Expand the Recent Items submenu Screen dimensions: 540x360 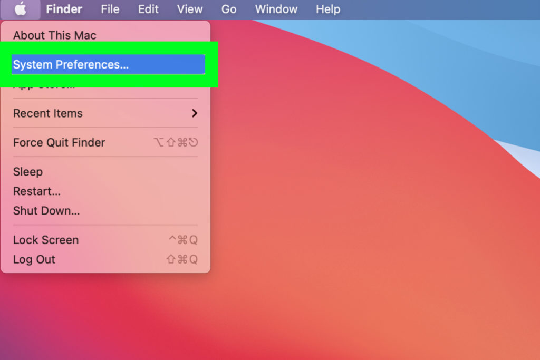click(x=105, y=113)
